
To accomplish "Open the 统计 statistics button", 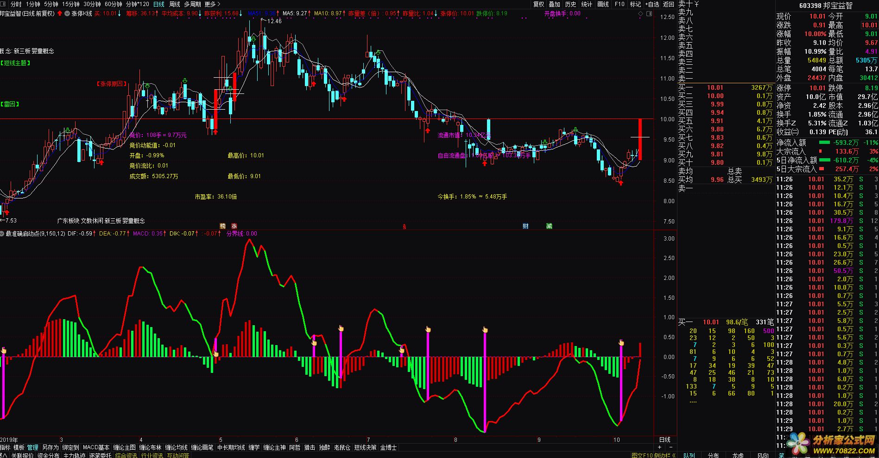I will tap(587, 4).
